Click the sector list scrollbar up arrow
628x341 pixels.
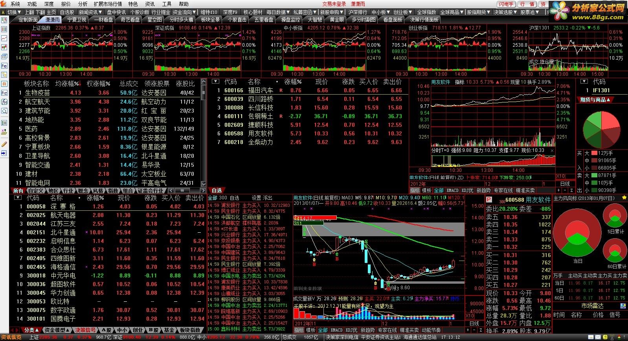coord(204,82)
